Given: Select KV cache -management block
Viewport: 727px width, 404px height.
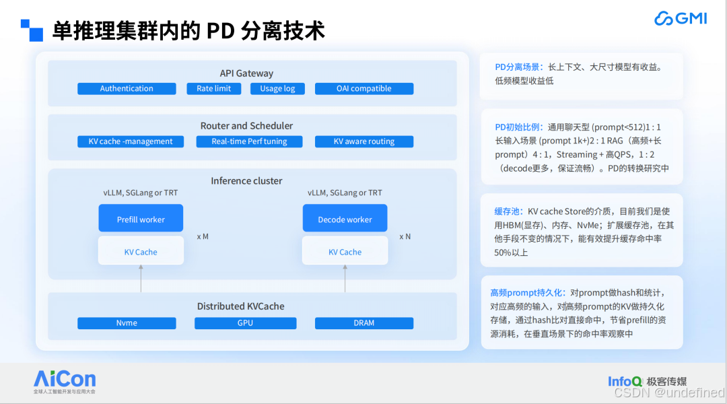Looking at the screenshot, I should 131,141.
